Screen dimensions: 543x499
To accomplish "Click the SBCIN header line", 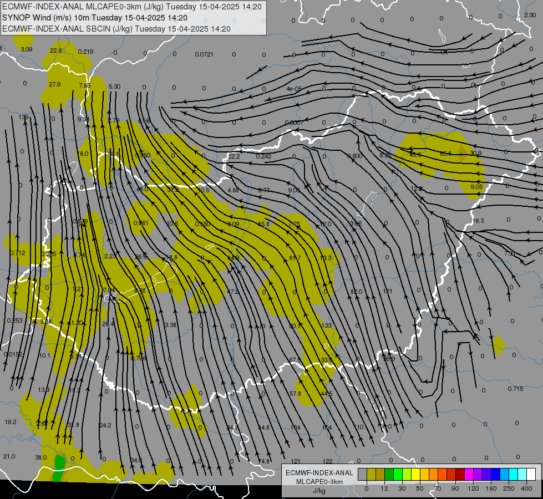I will coord(116,29).
